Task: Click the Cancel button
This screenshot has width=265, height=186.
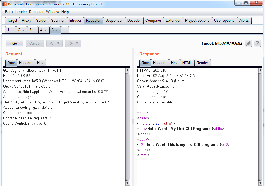Action: pyautogui.click(x=35, y=44)
